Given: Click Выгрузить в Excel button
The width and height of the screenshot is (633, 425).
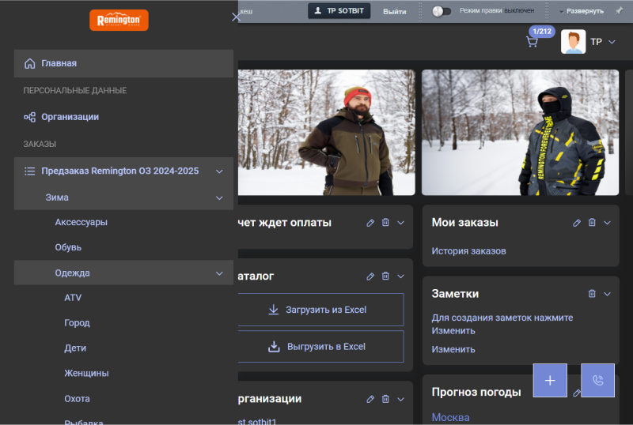Looking at the screenshot, I should coord(321,346).
